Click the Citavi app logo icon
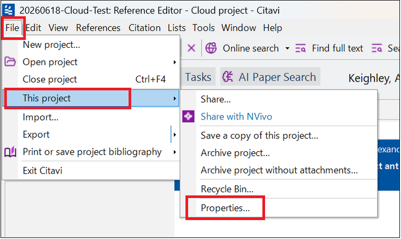 tap(8, 10)
